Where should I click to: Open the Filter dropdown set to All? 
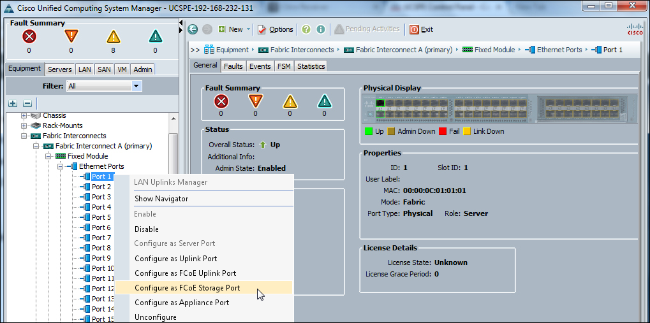(104, 86)
